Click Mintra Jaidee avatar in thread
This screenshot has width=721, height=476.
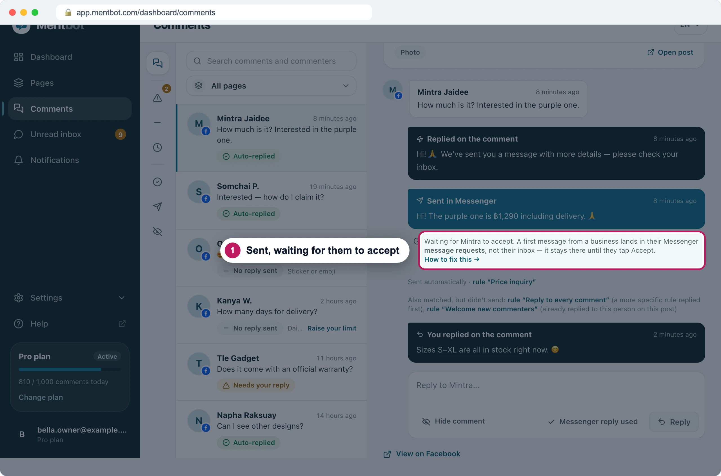point(393,90)
